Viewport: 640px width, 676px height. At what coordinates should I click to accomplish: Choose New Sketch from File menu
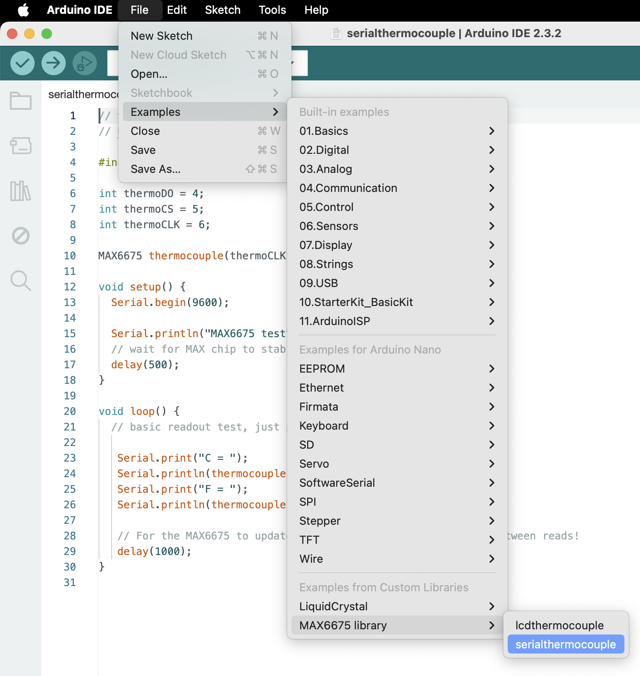click(x=205, y=36)
